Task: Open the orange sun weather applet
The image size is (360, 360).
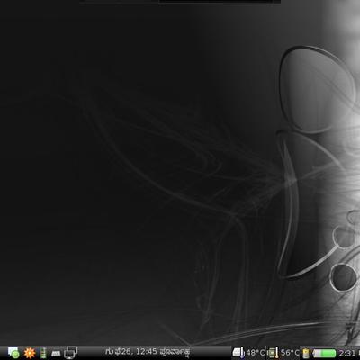Action: [x=30, y=353]
